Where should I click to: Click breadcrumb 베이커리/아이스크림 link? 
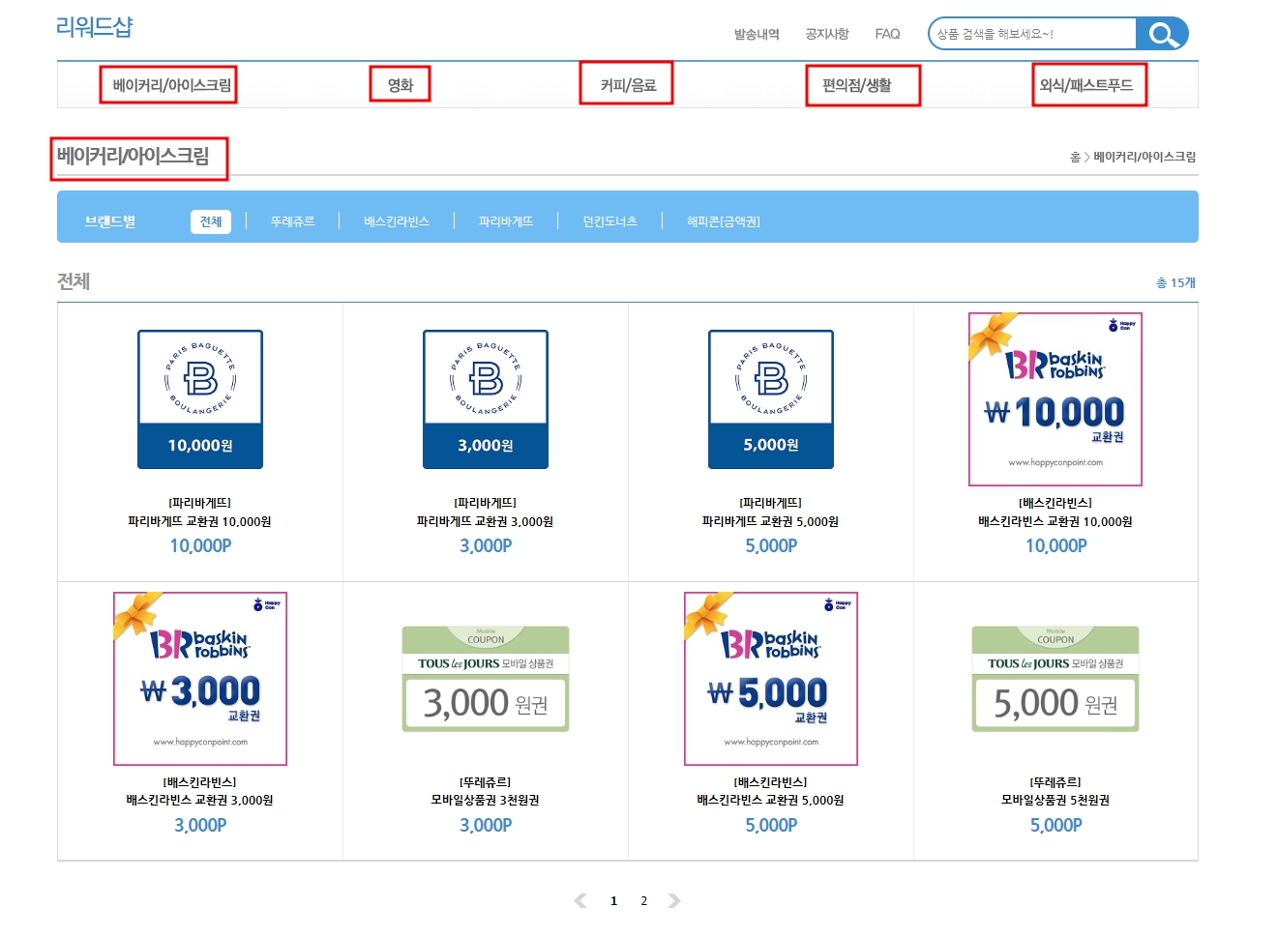point(1144,157)
